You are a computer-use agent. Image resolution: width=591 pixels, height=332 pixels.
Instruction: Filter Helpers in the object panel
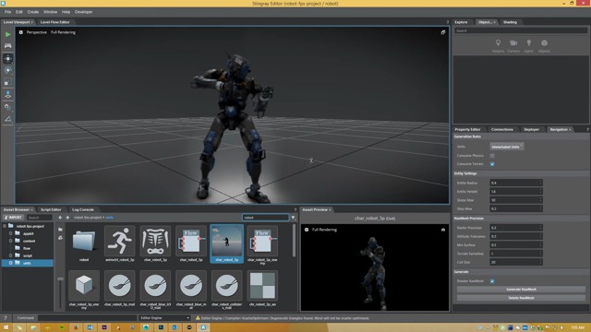click(498, 46)
